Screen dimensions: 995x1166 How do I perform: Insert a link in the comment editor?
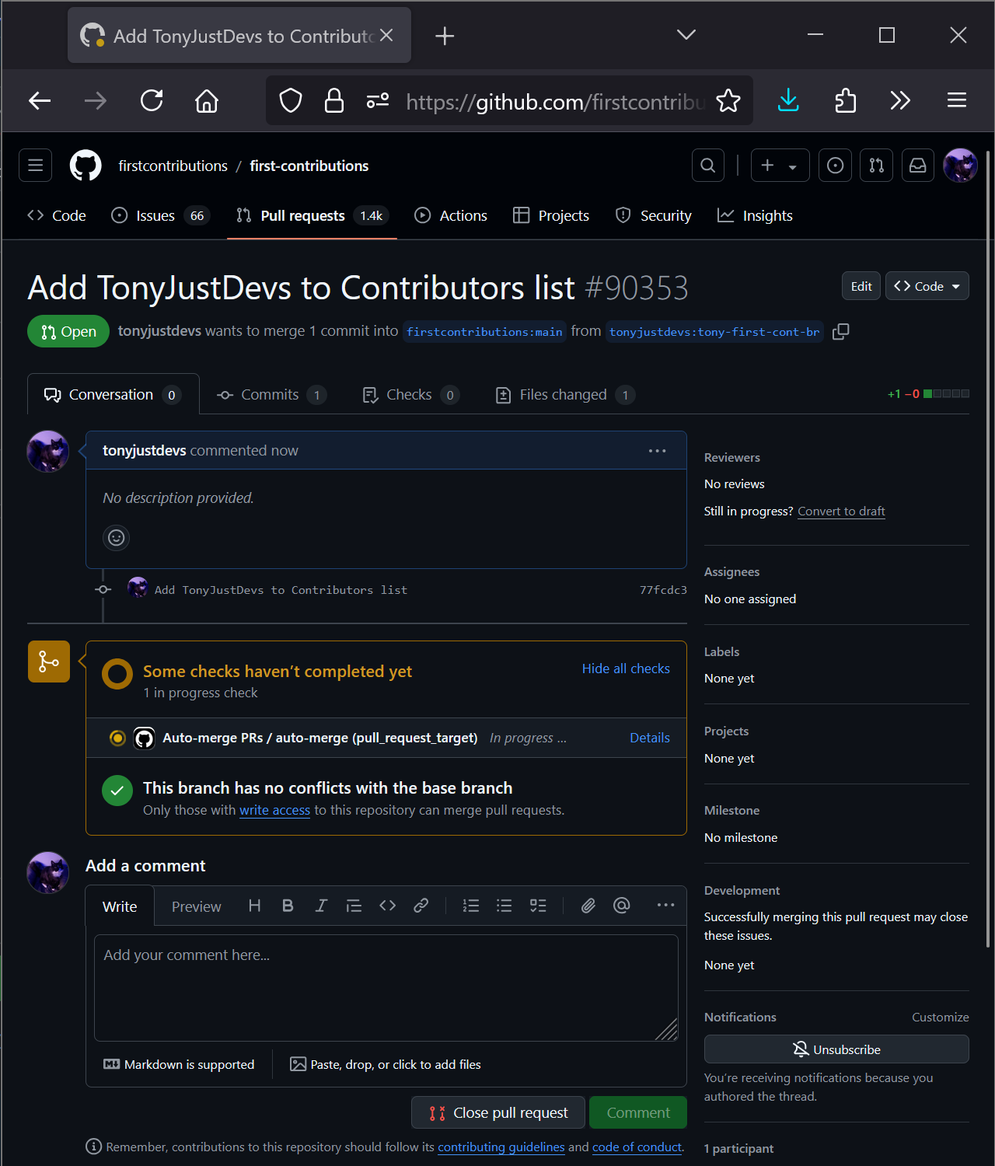[421, 906]
